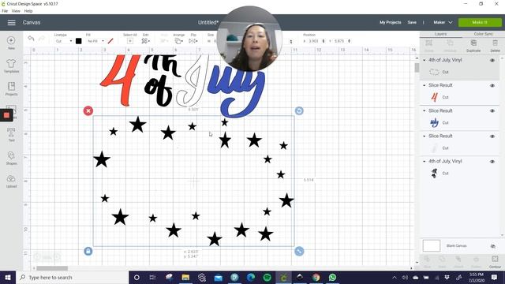Open the Flip dropdown
The width and height of the screenshot is (505, 284).
(x=193, y=41)
